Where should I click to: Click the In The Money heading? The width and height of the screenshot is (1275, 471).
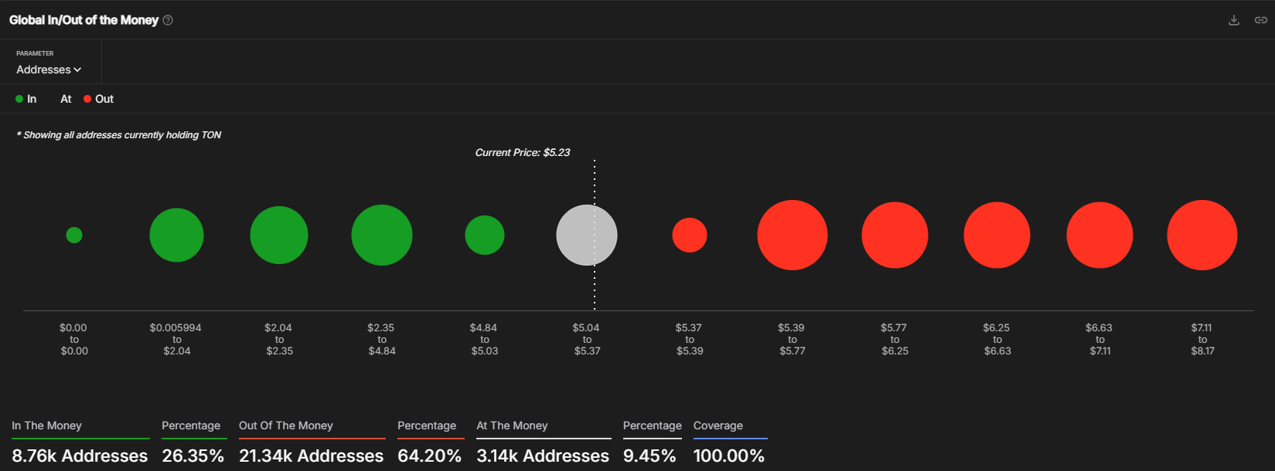coord(46,425)
